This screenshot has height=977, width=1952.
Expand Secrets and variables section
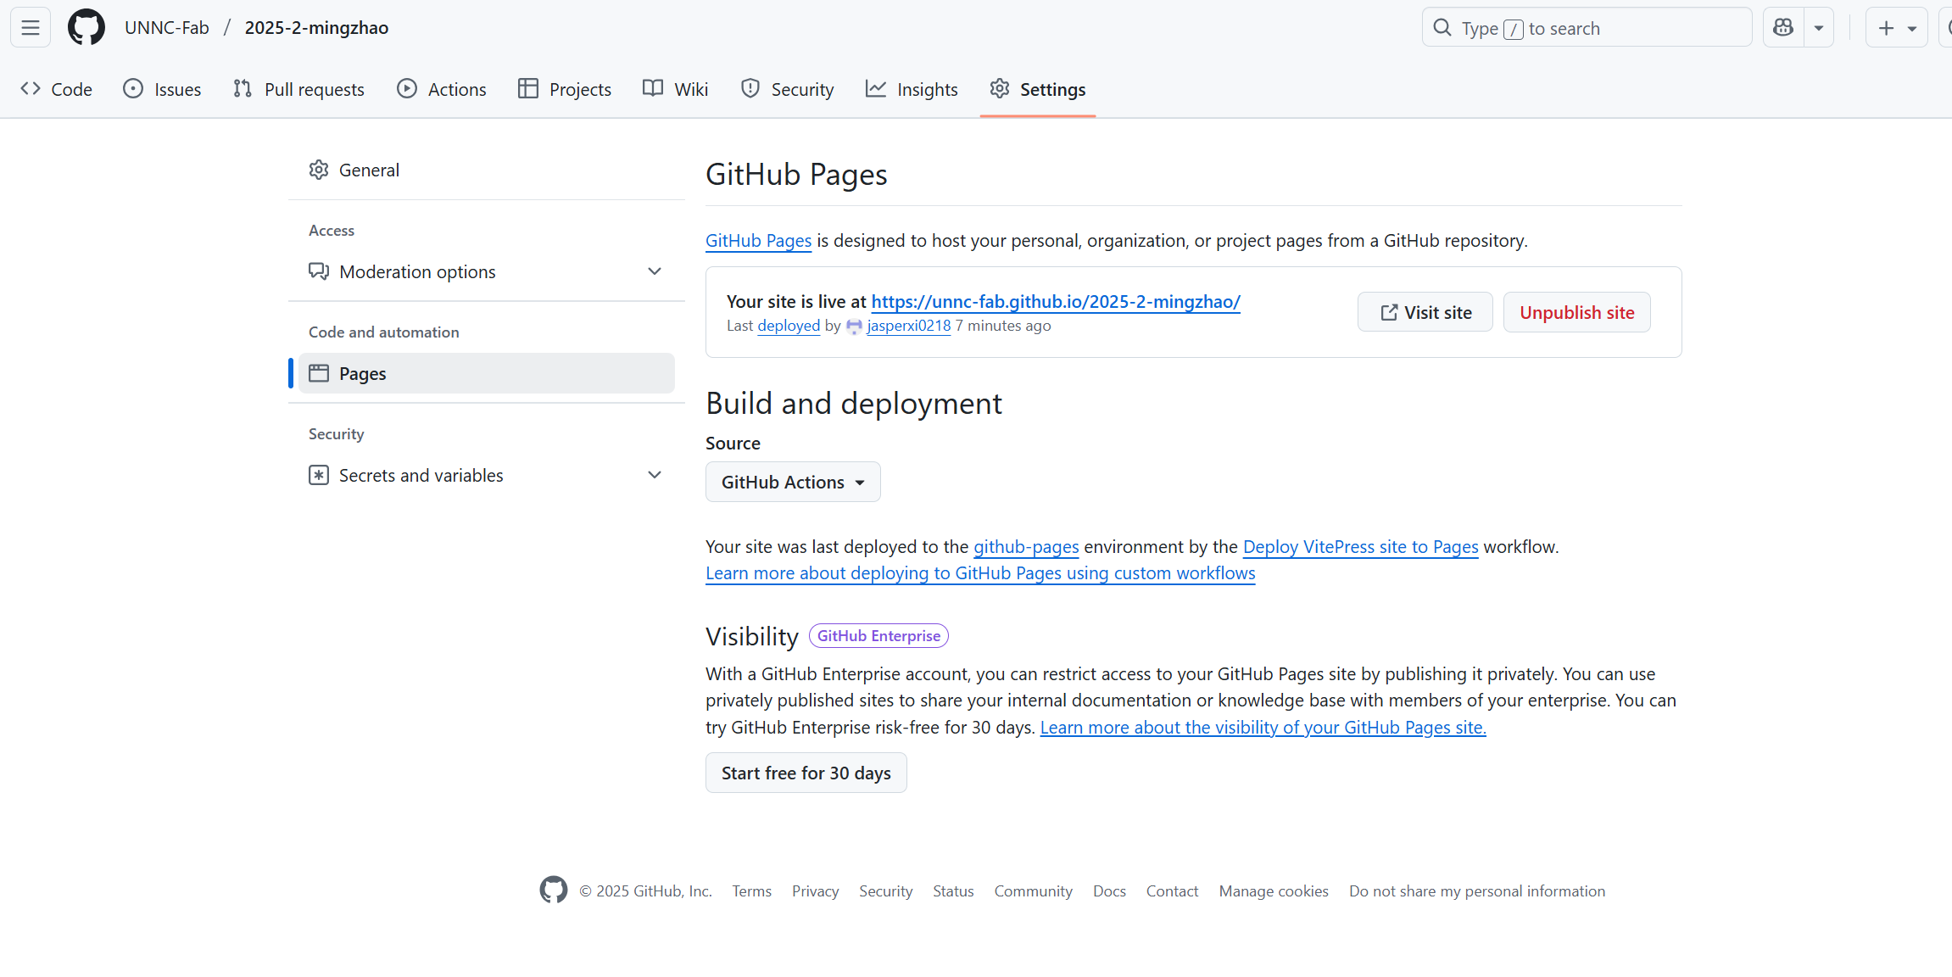pyautogui.click(x=655, y=475)
